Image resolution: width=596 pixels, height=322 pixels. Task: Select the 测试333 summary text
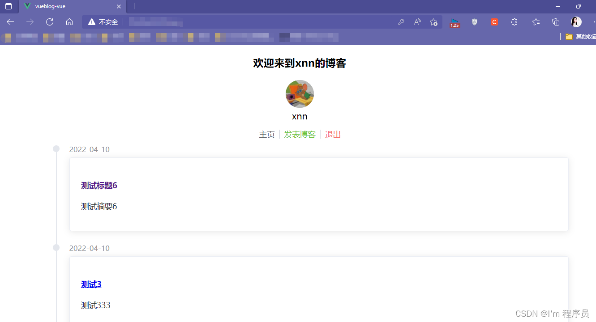[96, 305]
